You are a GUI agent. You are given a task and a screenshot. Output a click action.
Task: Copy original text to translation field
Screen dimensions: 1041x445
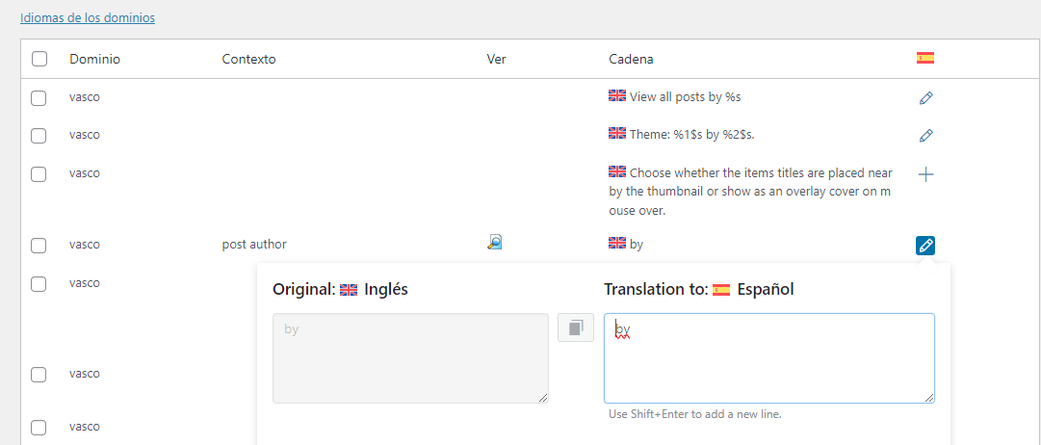coord(576,327)
